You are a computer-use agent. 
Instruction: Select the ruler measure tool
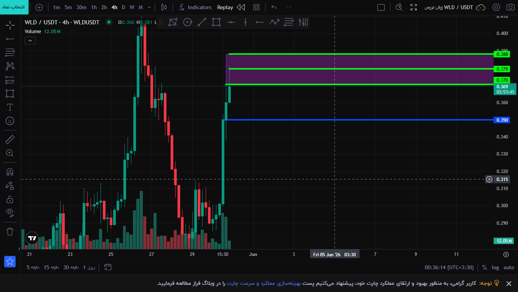[10, 140]
